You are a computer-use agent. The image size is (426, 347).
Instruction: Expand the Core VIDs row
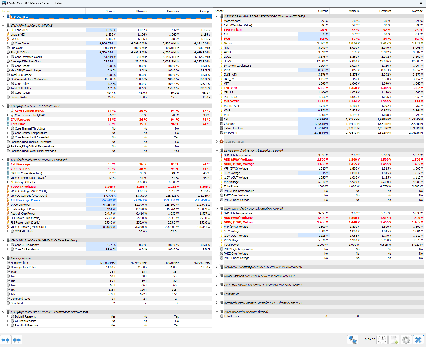[x=7, y=30]
